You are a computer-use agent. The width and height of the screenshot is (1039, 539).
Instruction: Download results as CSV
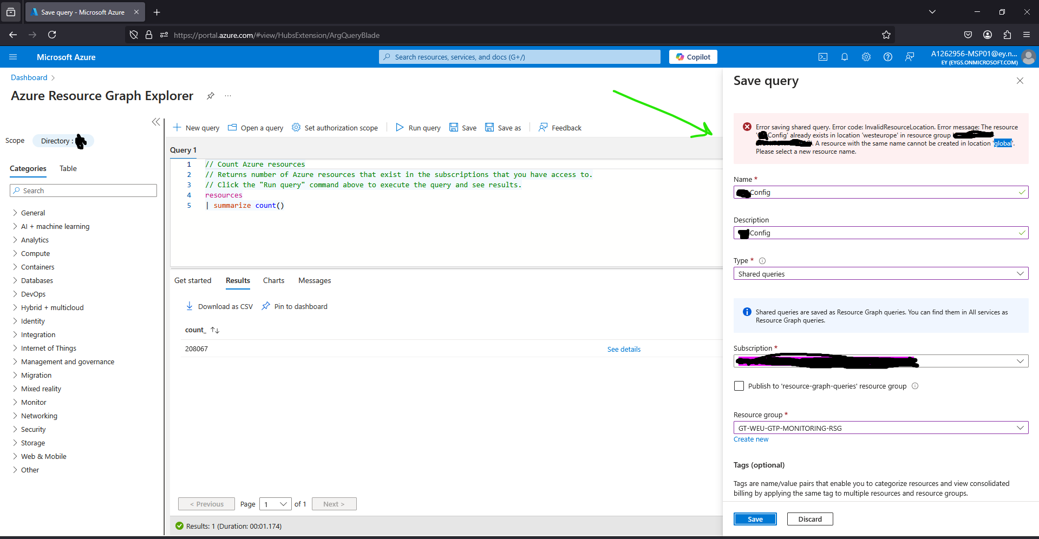tap(219, 306)
